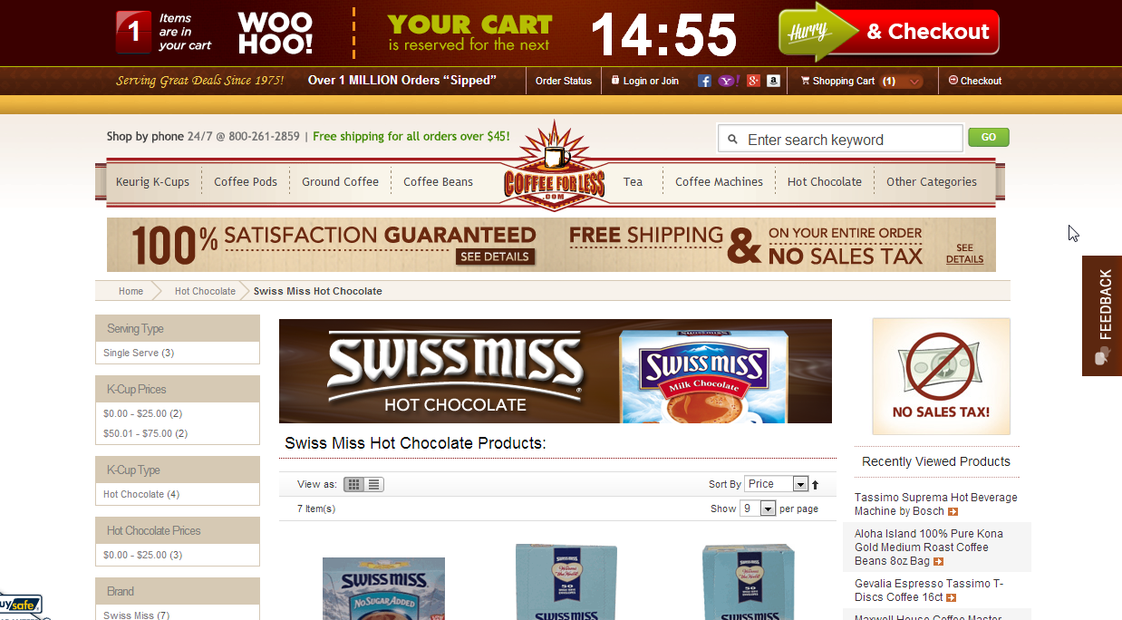
Task: Open the Coffee Machines menu
Action: 719,181
